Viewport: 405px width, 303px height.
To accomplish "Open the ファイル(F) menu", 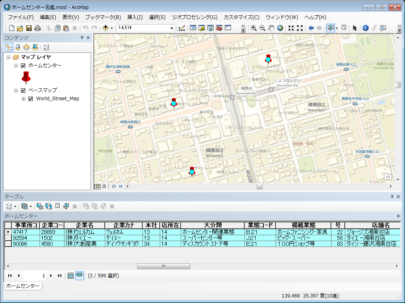I will point(21,17).
